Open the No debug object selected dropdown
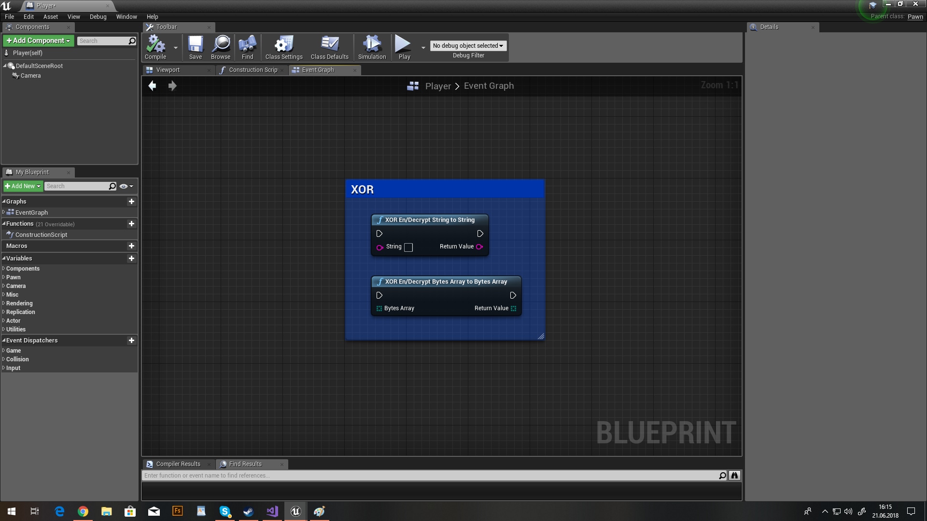 point(467,45)
